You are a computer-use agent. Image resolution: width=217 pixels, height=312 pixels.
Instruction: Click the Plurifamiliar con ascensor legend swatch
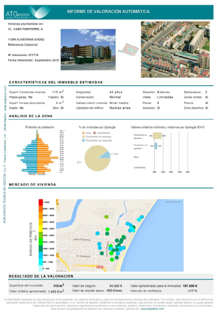(84, 140)
